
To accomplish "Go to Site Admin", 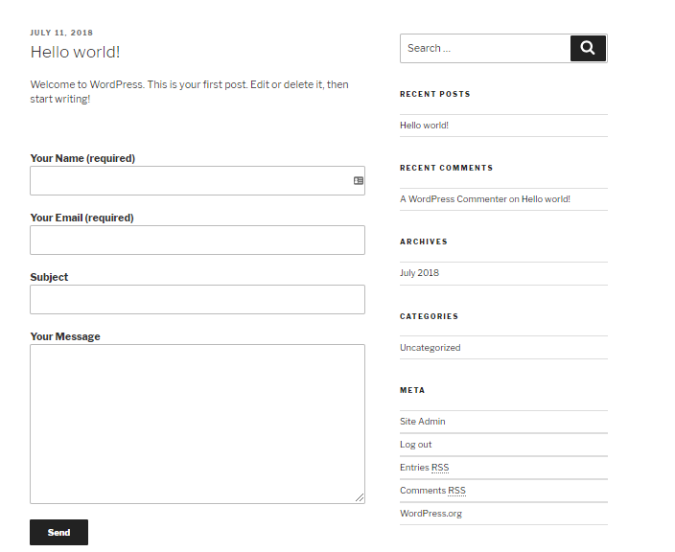I will coord(422,422).
